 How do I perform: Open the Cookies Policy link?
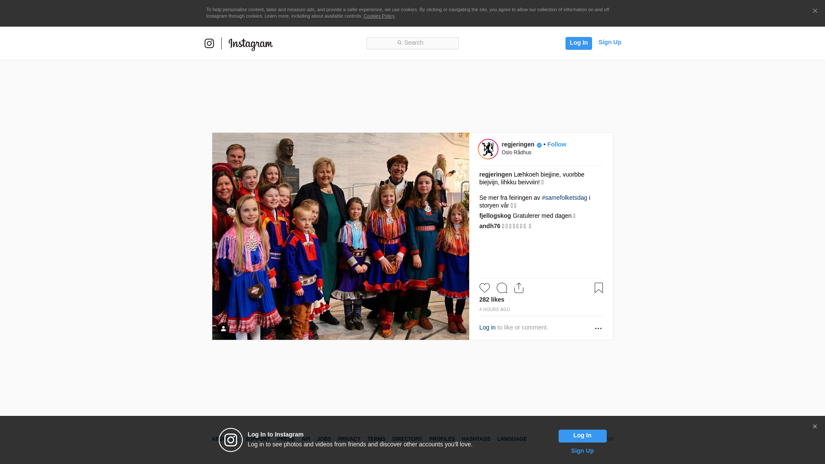(x=379, y=16)
